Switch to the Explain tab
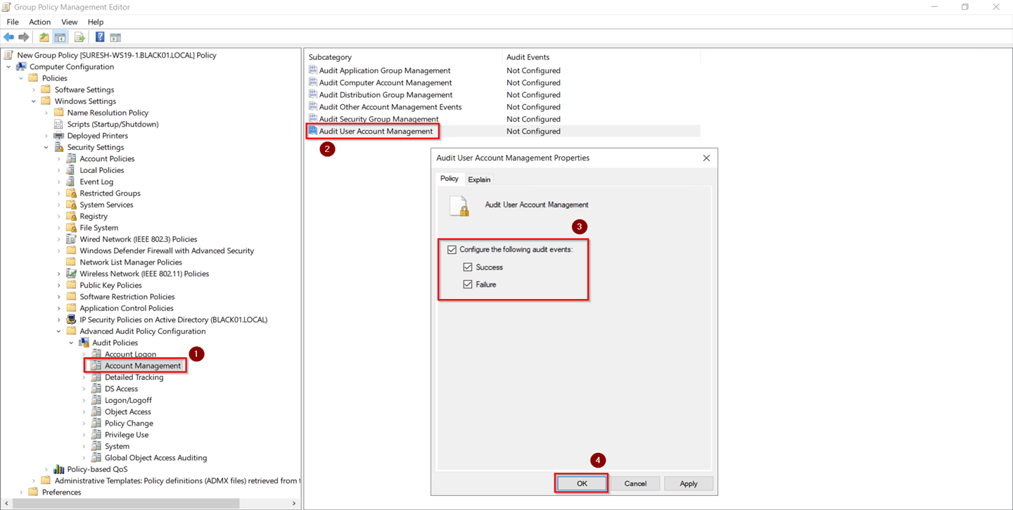1013x510 pixels. point(479,179)
